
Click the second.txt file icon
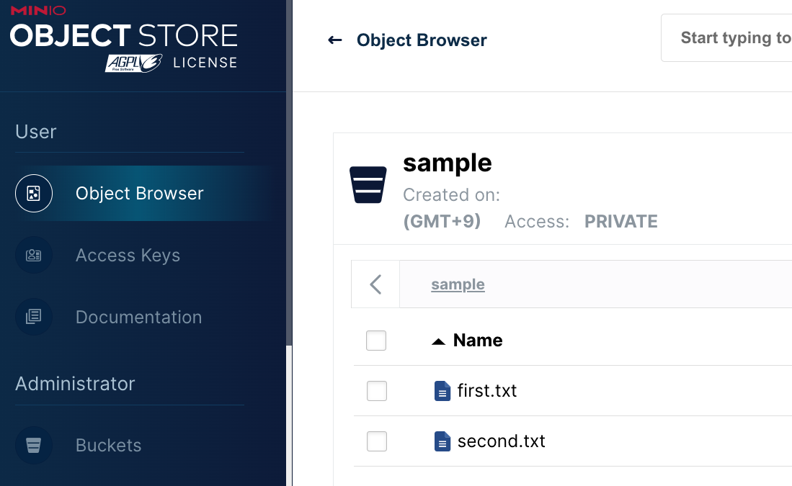[x=442, y=441]
